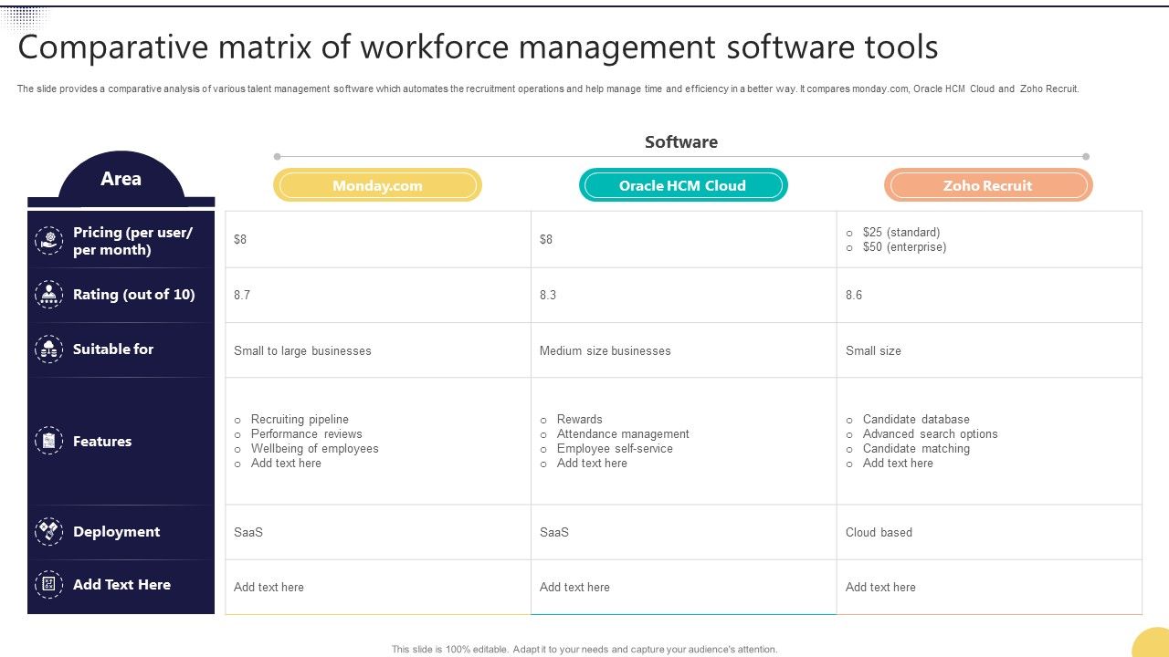1169x657 pixels.
Task: Click the 'Features' row label
Action: pyautogui.click(x=102, y=442)
